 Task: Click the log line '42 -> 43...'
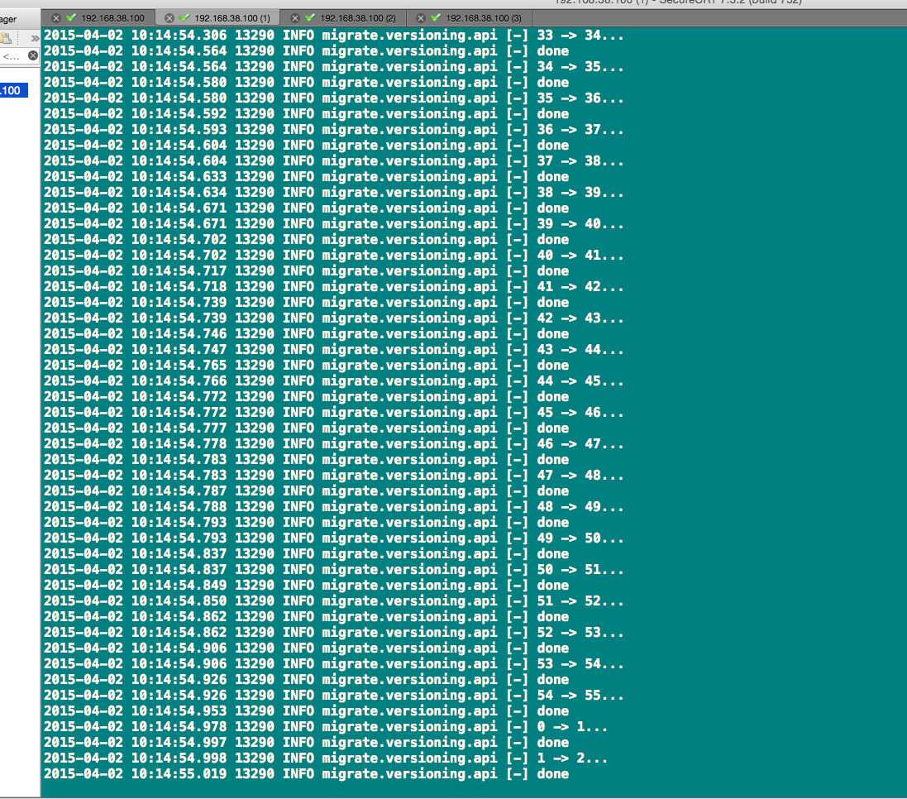tap(334, 318)
